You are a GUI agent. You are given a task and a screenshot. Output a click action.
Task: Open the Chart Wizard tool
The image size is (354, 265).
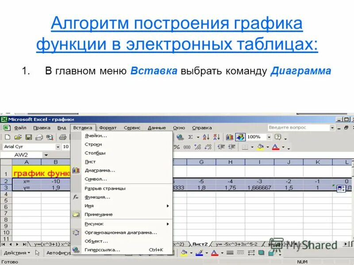pos(230,137)
